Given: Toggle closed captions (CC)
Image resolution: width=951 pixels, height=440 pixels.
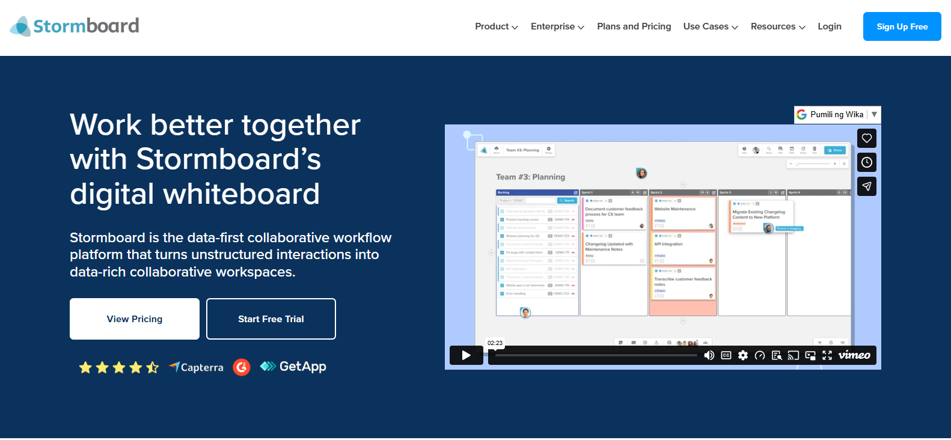Looking at the screenshot, I should (x=726, y=355).
